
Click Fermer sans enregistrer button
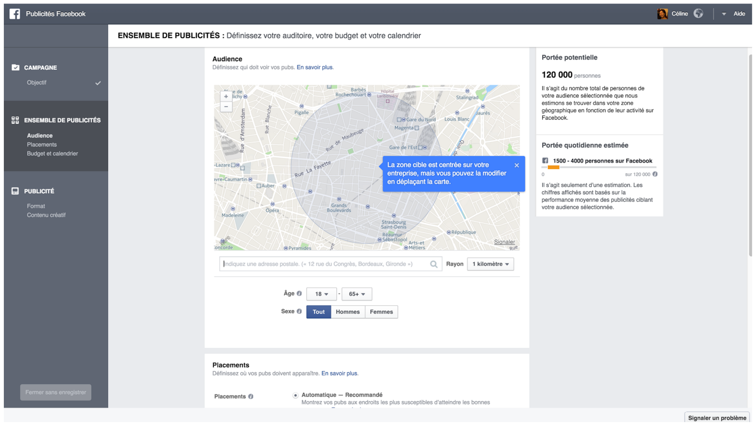coord(56,392)
